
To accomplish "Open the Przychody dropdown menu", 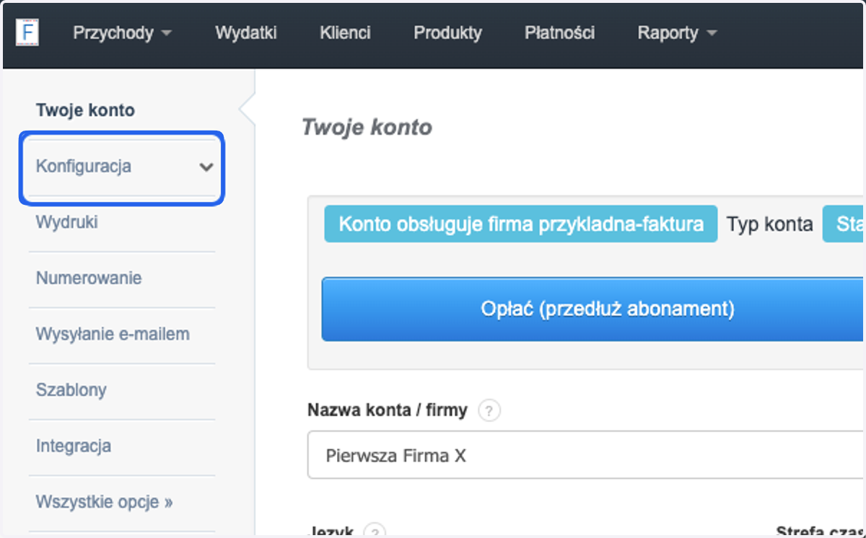I will [x=122, y=33].
